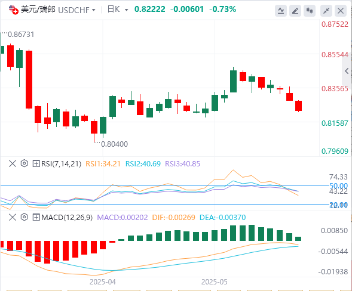Remove the RSI indicator panel
This screenshot has height=291, width=352.
coord(13,163)
